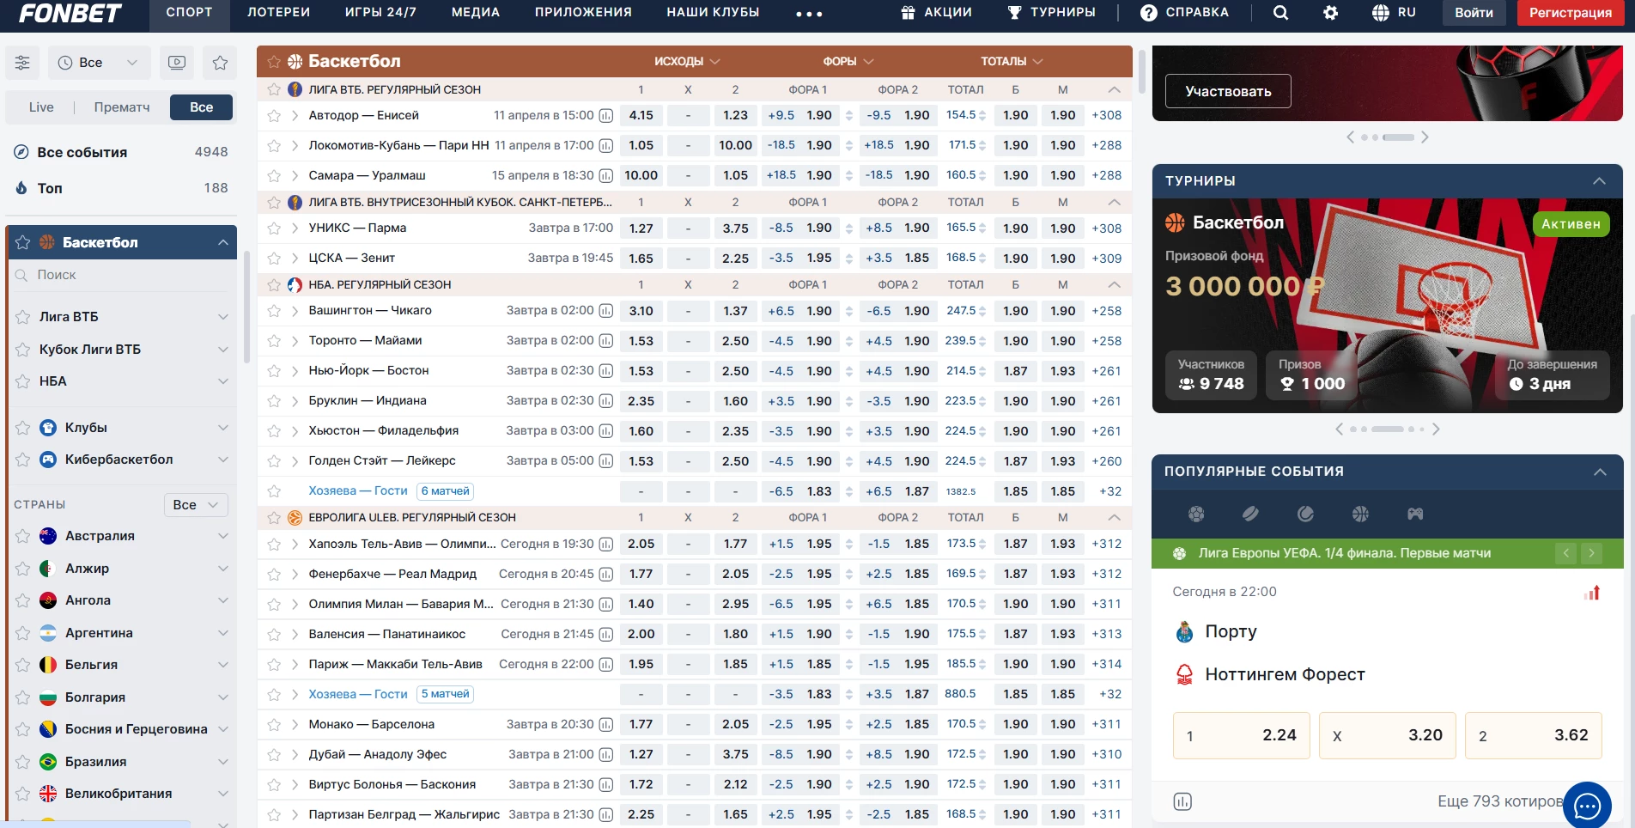Open settings gear in top navigation
This screenshot has height=828, width=1635.
(1330, 13)
